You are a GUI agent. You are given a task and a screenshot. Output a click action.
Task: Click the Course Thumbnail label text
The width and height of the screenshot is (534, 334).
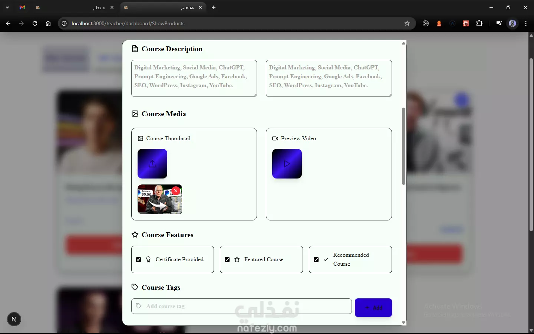[x=168, y=138]
